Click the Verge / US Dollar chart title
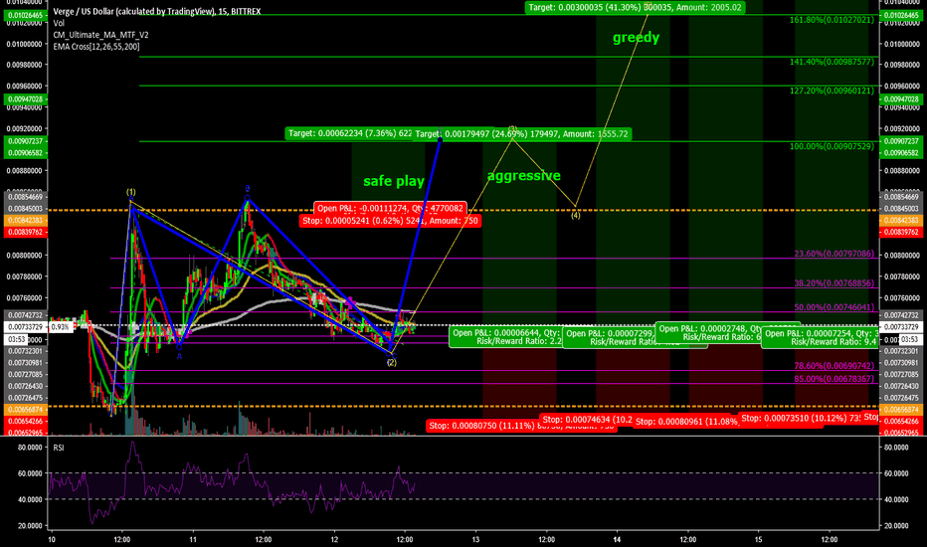Image resolution: width=927 pixels, height=547 pixels. pos(157,11)
